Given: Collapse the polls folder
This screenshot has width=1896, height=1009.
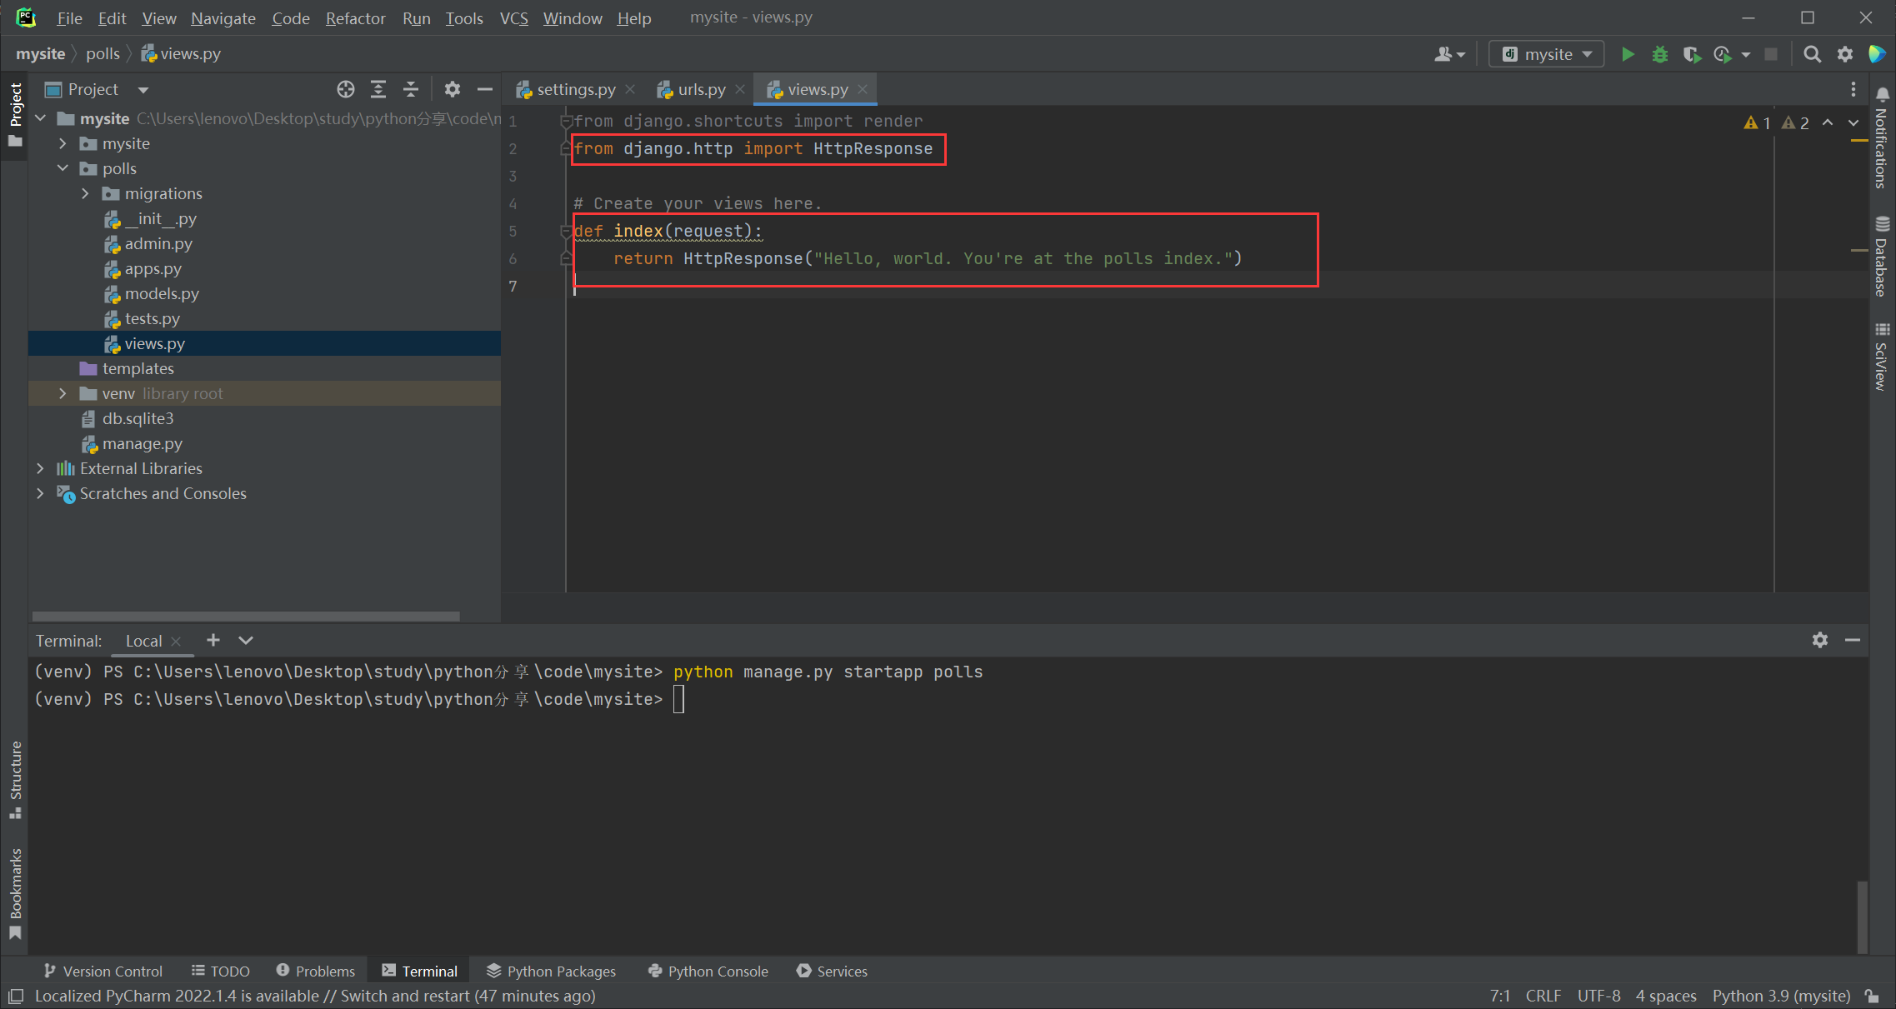Looking at the screenshot, I should pyautogui.click(x=63, y=168).
